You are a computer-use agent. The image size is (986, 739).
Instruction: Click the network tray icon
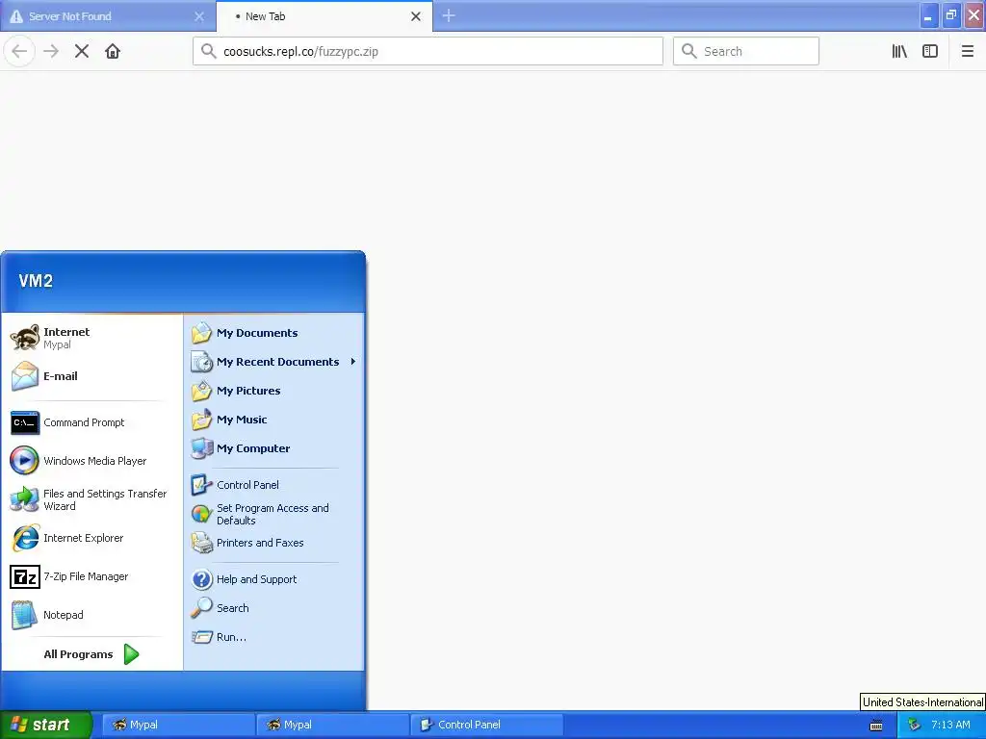pos(914,726)
